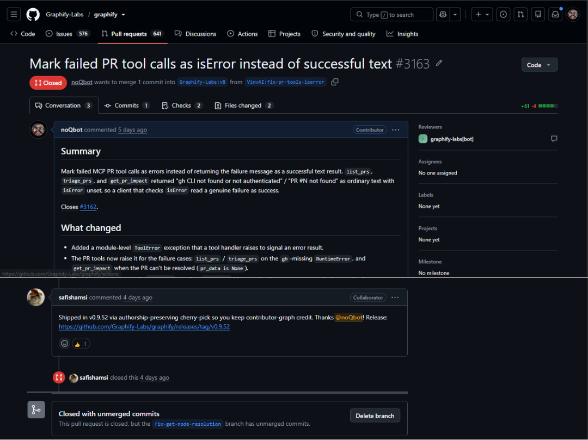Switch to the Issues tab
588x440 pixels.
[68, 34]
